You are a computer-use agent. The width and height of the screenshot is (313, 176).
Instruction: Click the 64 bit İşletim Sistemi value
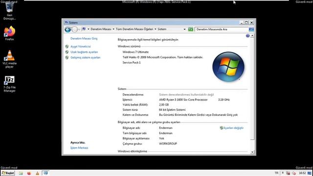tap(172, 110)
